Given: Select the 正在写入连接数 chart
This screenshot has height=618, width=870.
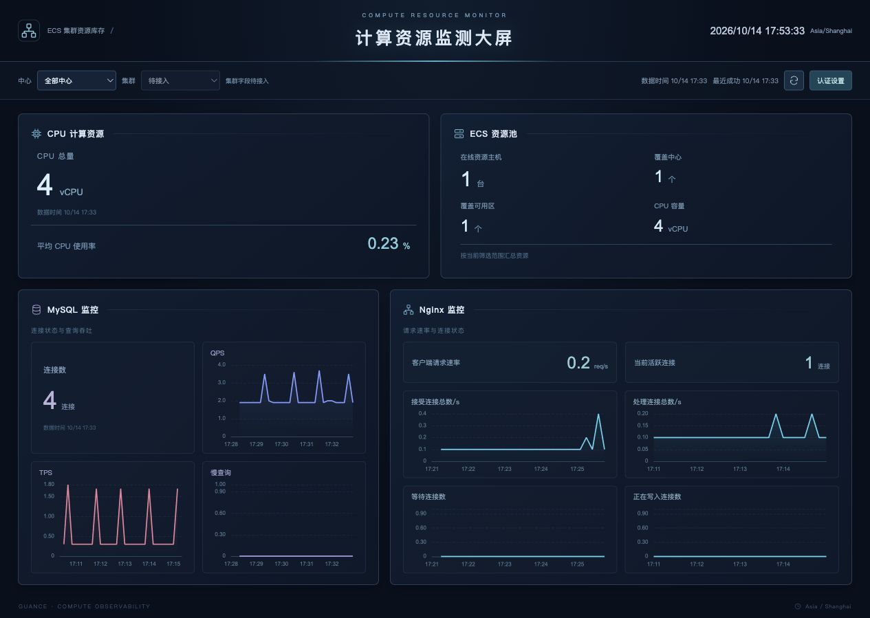Looking at the screenshot, I should (x=732, y=529).
